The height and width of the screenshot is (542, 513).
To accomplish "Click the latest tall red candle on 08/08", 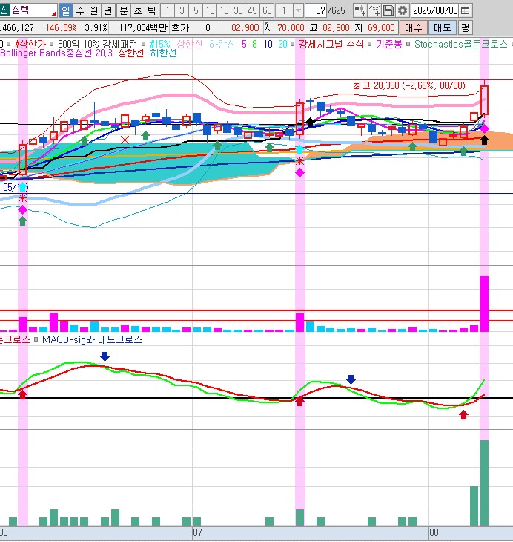I will (x=484, y=100).
